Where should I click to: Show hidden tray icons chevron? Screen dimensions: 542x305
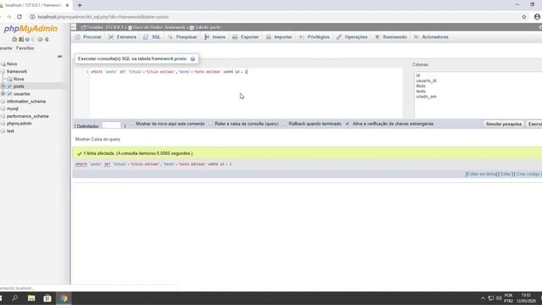click(483, 298)
